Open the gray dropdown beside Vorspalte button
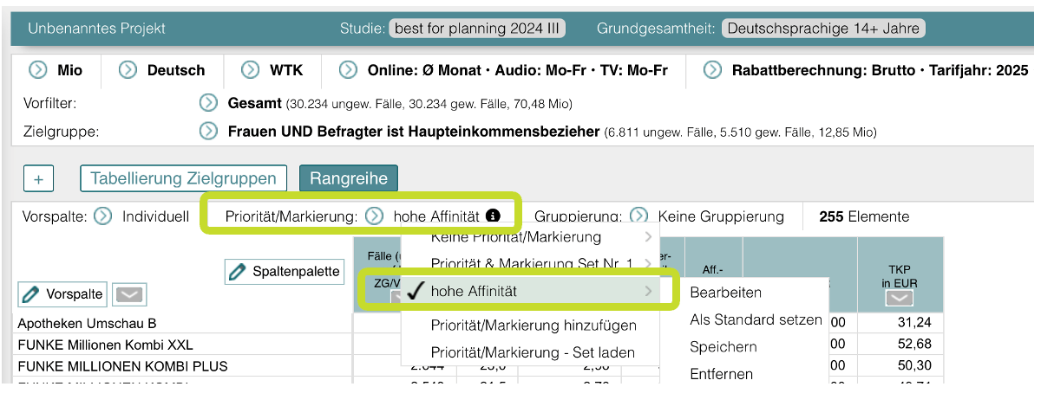Image resolution: width=1041 pixels, height=419 pixels. click(130, 295)
